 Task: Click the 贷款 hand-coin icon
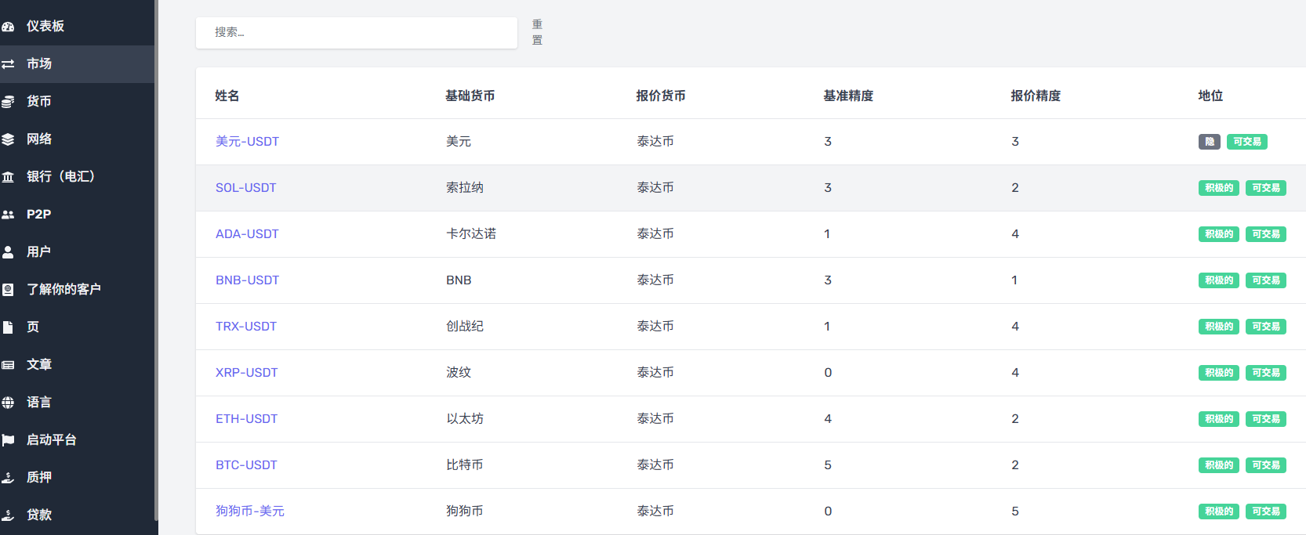coord(8,515)
